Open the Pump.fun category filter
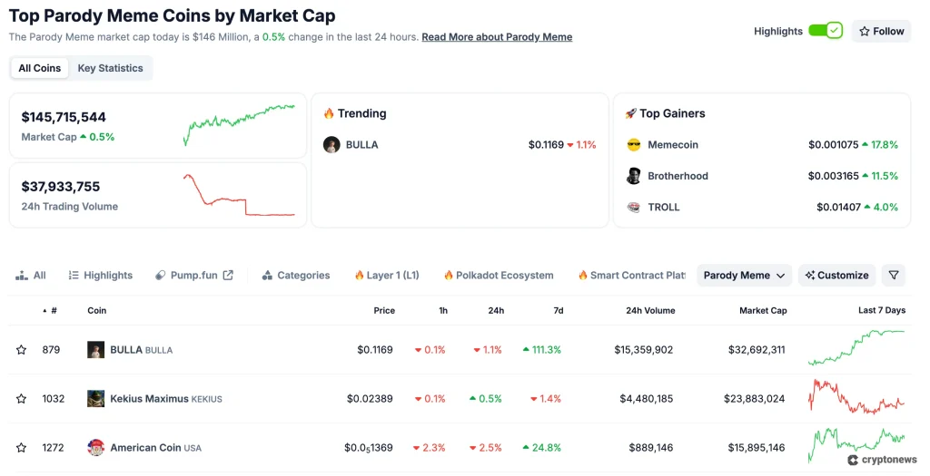 coord(194,276)
